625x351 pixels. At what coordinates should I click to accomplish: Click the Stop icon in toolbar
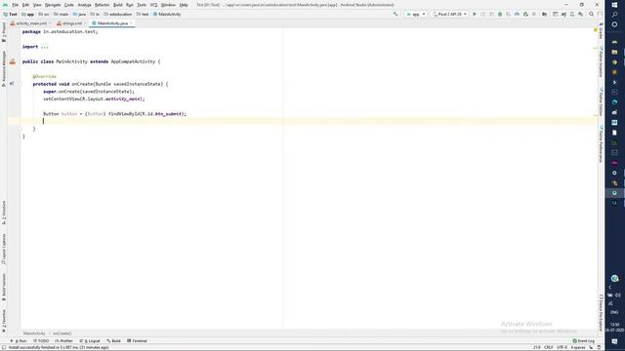coord(534,14)
